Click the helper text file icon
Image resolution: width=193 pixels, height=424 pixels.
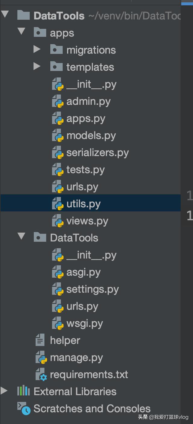[x=40, y=340]
